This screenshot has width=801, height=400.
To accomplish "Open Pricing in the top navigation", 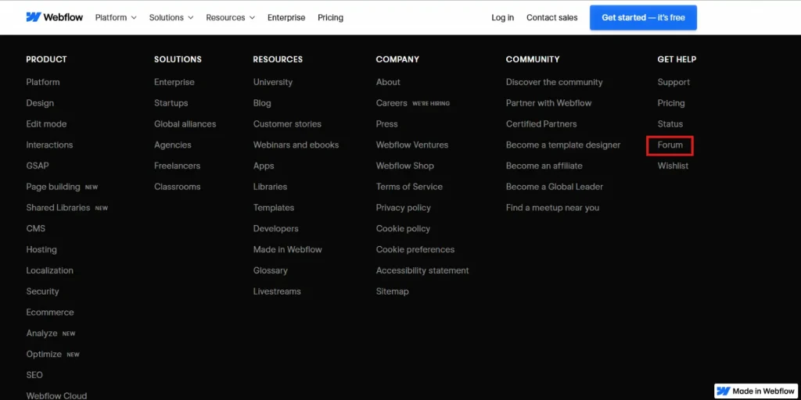I will [331, 17].
